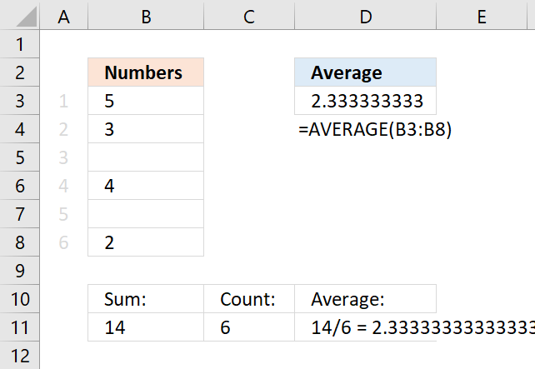Select row 11 header

click(20, 327)
